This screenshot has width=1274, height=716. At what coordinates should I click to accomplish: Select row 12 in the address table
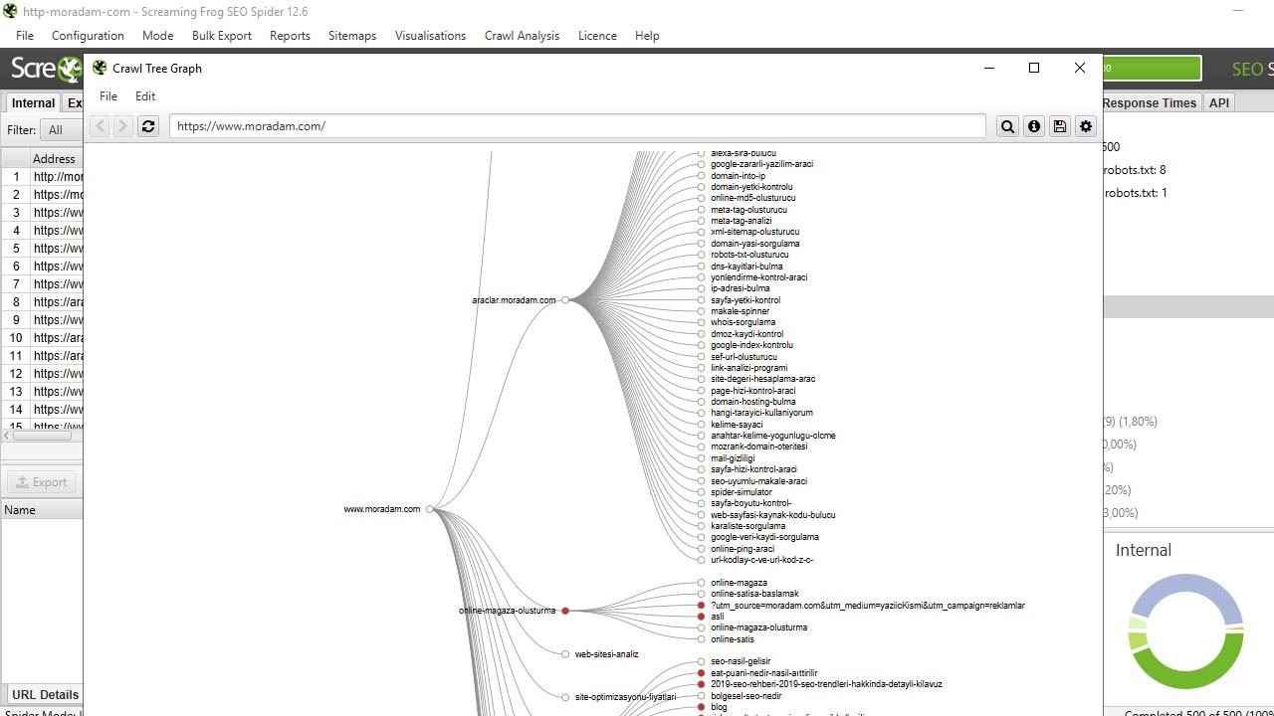coord(42,373)
